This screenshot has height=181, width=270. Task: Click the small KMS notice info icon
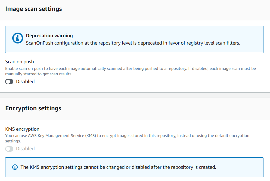tap(15, 167)
